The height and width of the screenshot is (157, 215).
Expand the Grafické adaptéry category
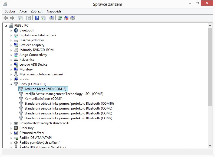pos(11,45)
